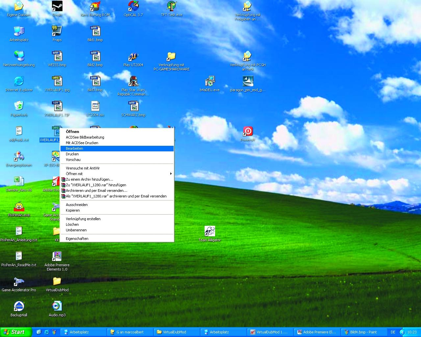Select the Fraps shortcut icon
Image resolution: width=421 pixels, height=337 pixels.
click(x=57, y=31)
